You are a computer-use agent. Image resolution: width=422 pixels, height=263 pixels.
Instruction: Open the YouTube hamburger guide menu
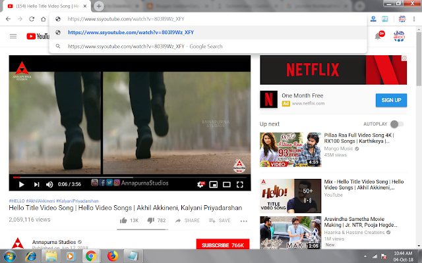pyautogui.click(x=13, y=36)
